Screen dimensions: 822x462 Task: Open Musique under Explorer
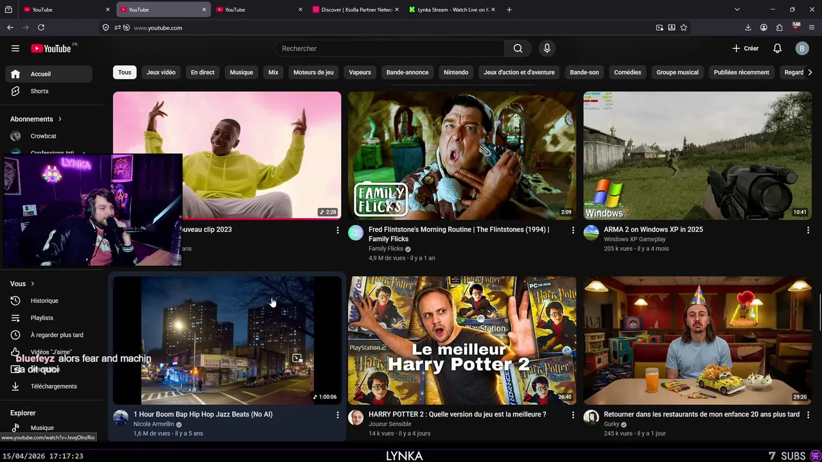[49, 428]
